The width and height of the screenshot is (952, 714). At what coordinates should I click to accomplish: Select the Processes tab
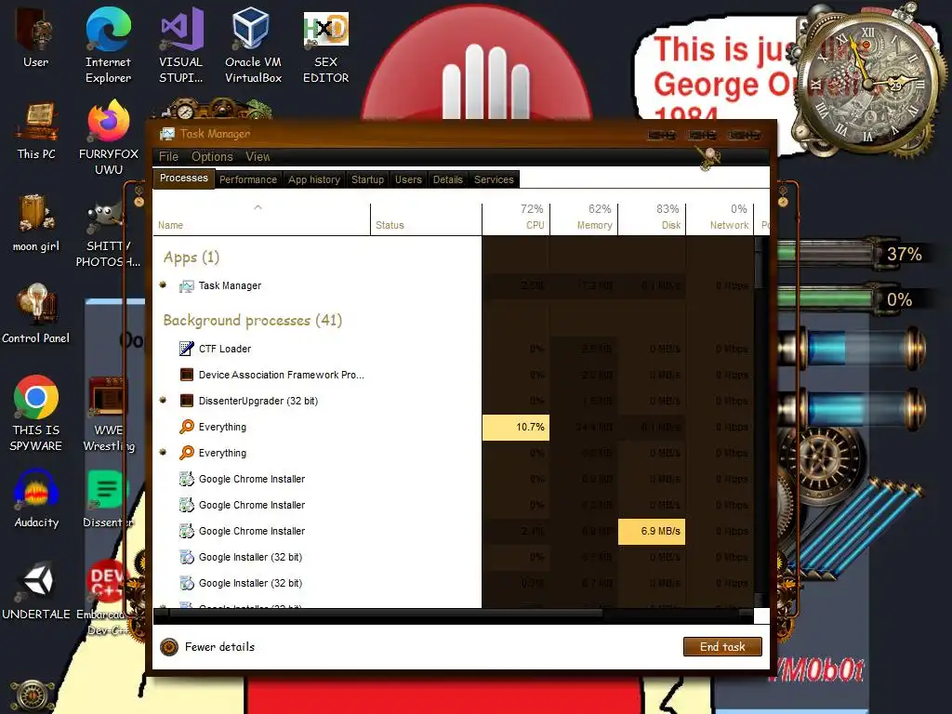coord(183,178)
